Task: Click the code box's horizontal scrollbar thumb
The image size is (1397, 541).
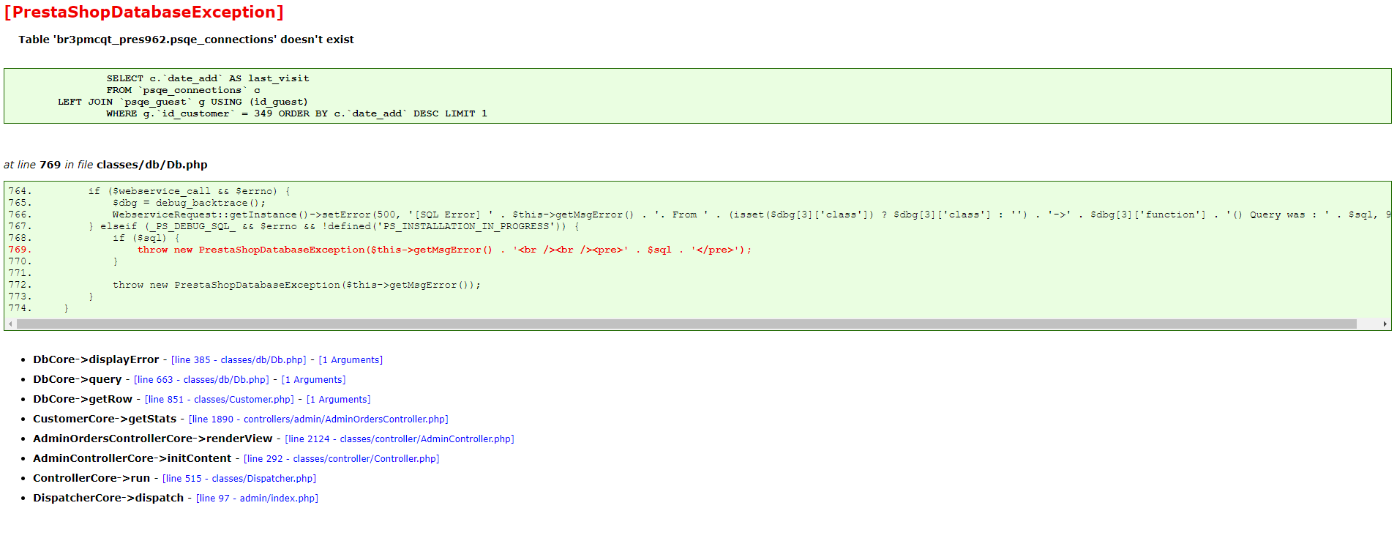Action: [x=686, y=324]
